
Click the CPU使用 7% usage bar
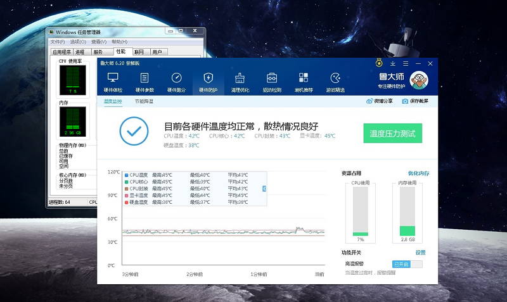[x=361, y=211]
